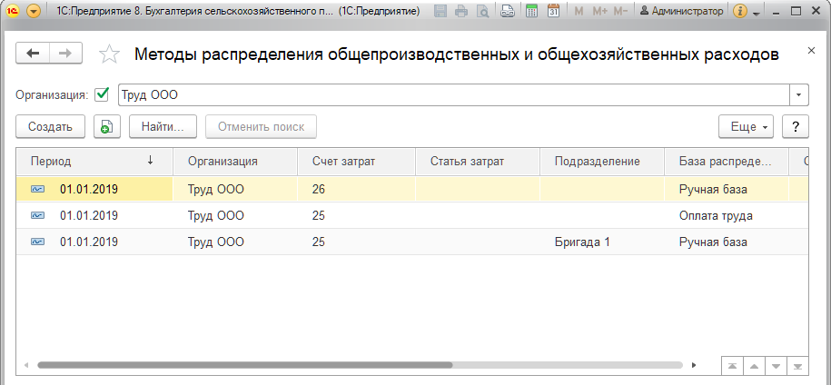Click the Бригада 1 cell
This screenshot has width=831, height=385.
602,242
